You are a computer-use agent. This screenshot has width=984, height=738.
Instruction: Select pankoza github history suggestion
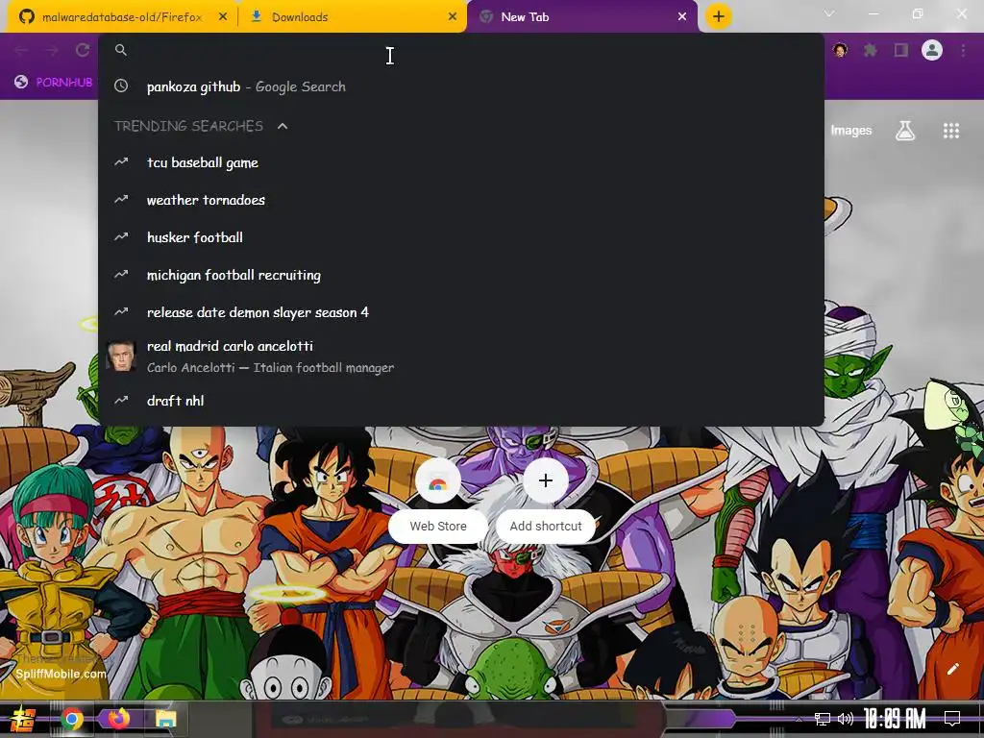[460, 86]
